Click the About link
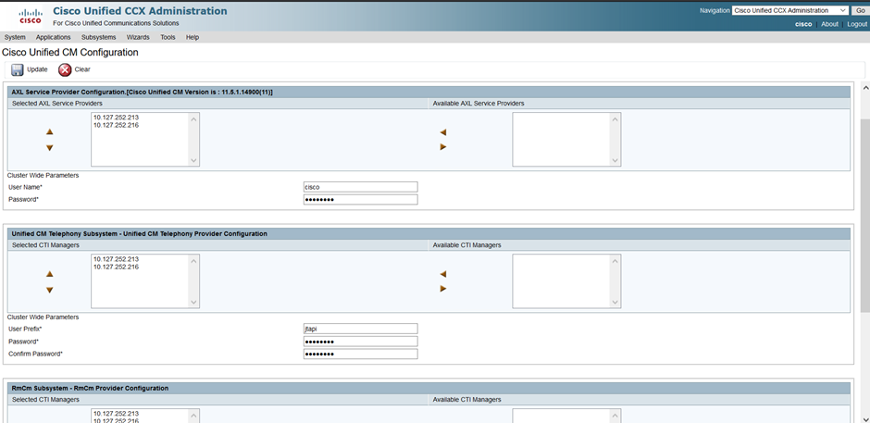 click(829, 24)
